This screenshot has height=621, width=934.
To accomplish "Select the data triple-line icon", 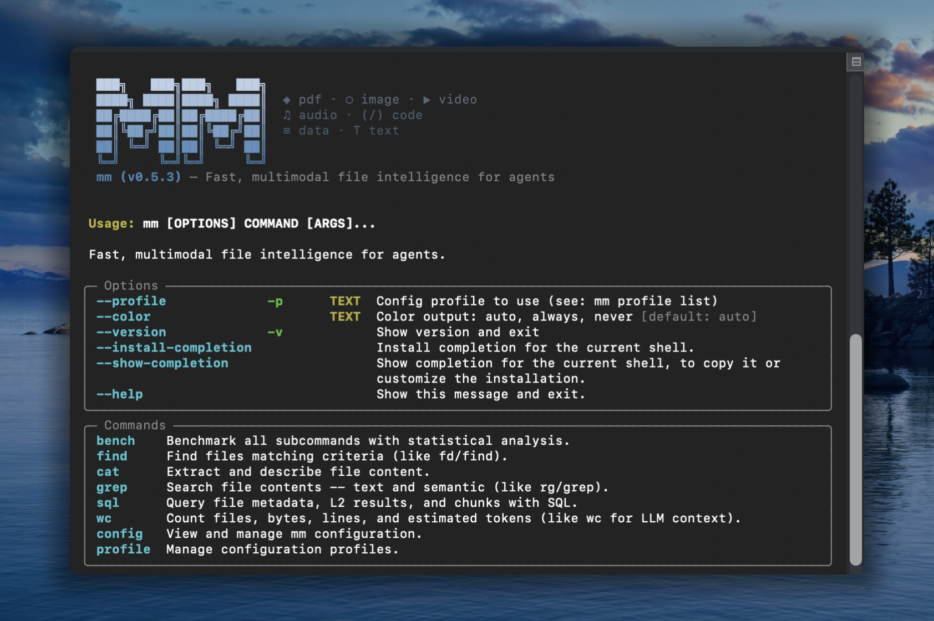I will [x=286, y=130].
